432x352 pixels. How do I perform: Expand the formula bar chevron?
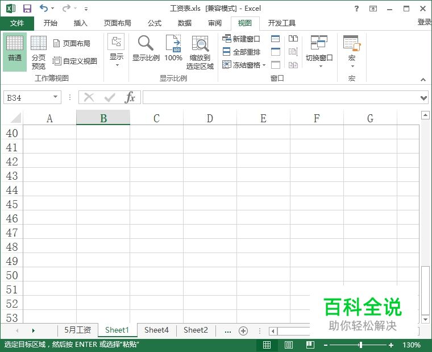point(423,98)
